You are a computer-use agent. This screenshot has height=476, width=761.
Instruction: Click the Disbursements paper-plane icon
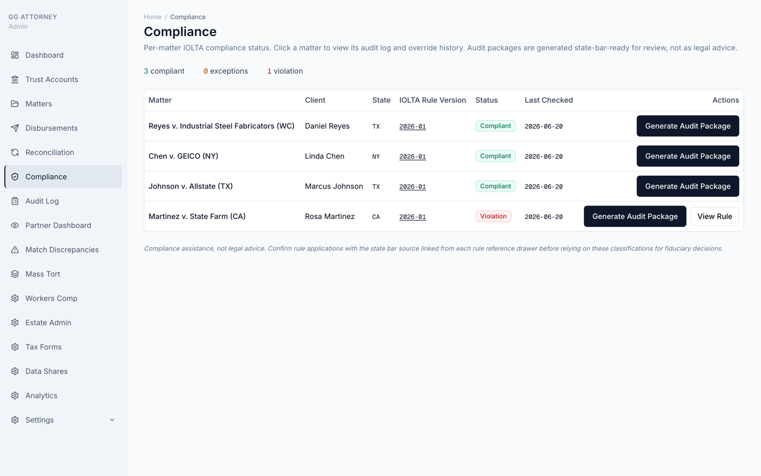pos(15,128)
